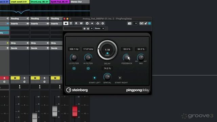Enable Write automation (W) in the plugin window
The width and height of the screenshot is (217, 122).
tap(81, 23)
